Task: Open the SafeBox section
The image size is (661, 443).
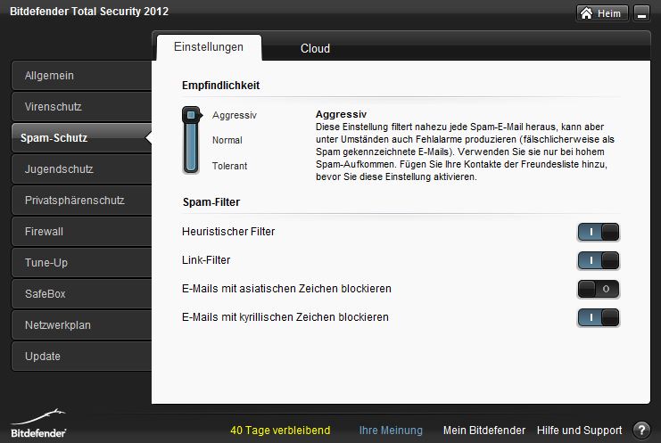Action: point(81,294)
